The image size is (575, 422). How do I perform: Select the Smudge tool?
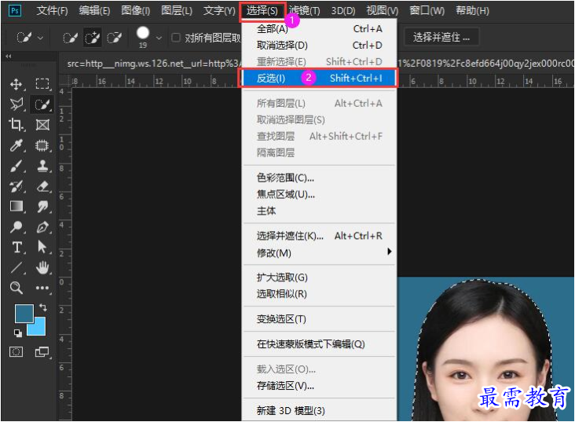42,207
